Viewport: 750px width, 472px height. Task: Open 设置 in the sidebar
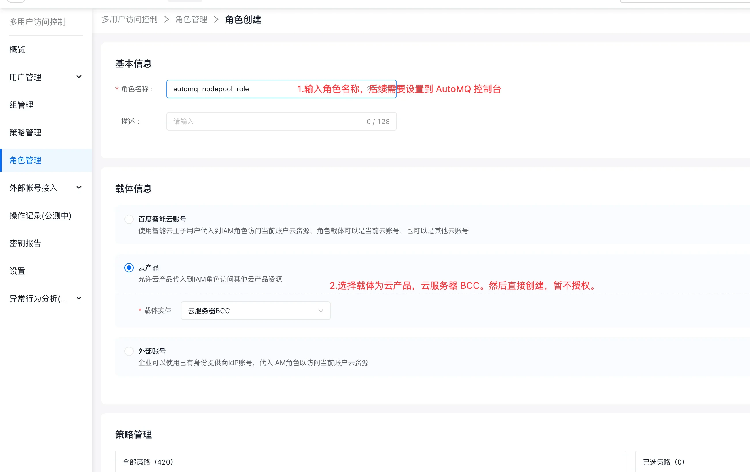tap(17, 271)
